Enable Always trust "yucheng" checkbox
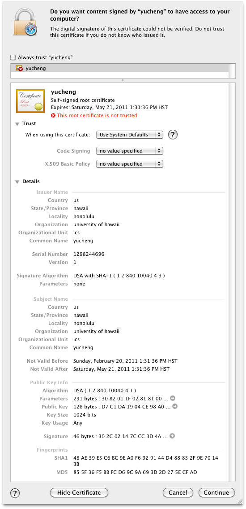The height and width of the screenshot is (509, 246). [x=13, y=57]
